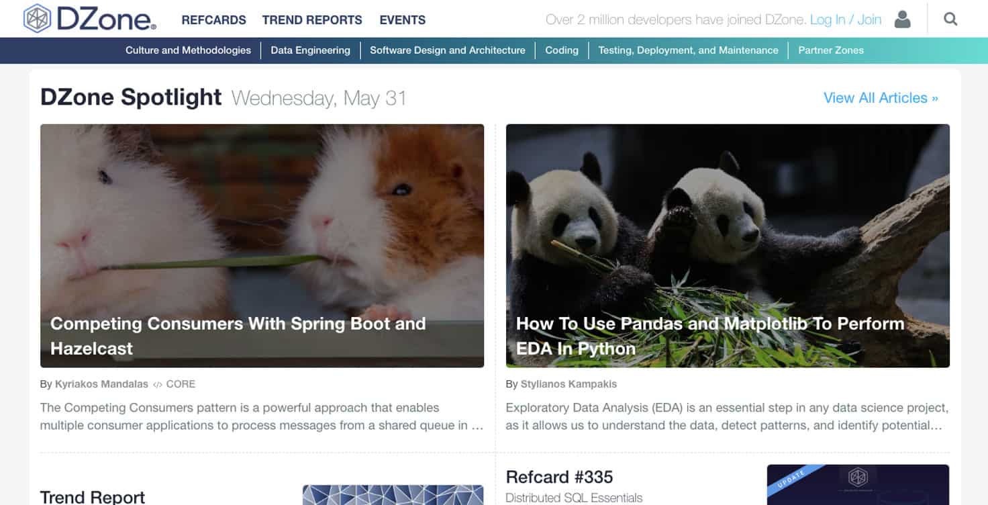Open Competing Consumers With Spring Boot article title
The height and width of the screenshot is (505, 988).
pyautogui.click(x=238, y=336)
